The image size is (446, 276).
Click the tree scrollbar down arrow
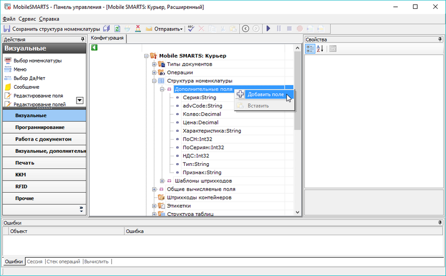(x=298, y=212)
